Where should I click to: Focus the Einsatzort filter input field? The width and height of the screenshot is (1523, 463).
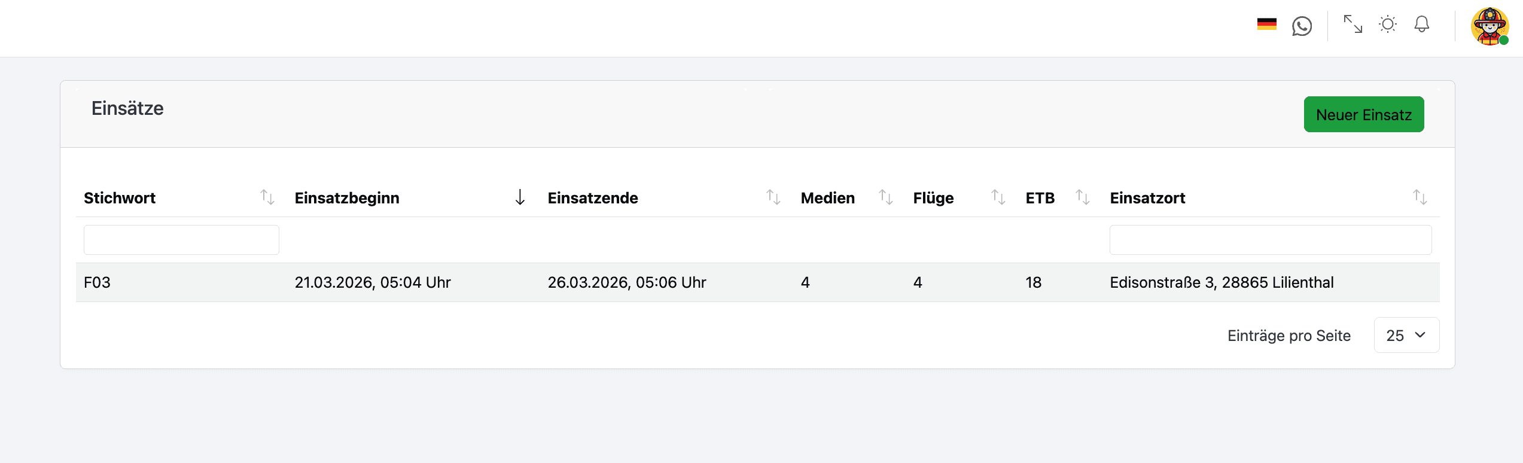tap(1270, 240)
